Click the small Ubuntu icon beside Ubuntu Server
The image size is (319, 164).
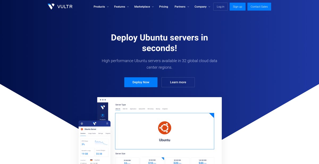tap(82, 129)
